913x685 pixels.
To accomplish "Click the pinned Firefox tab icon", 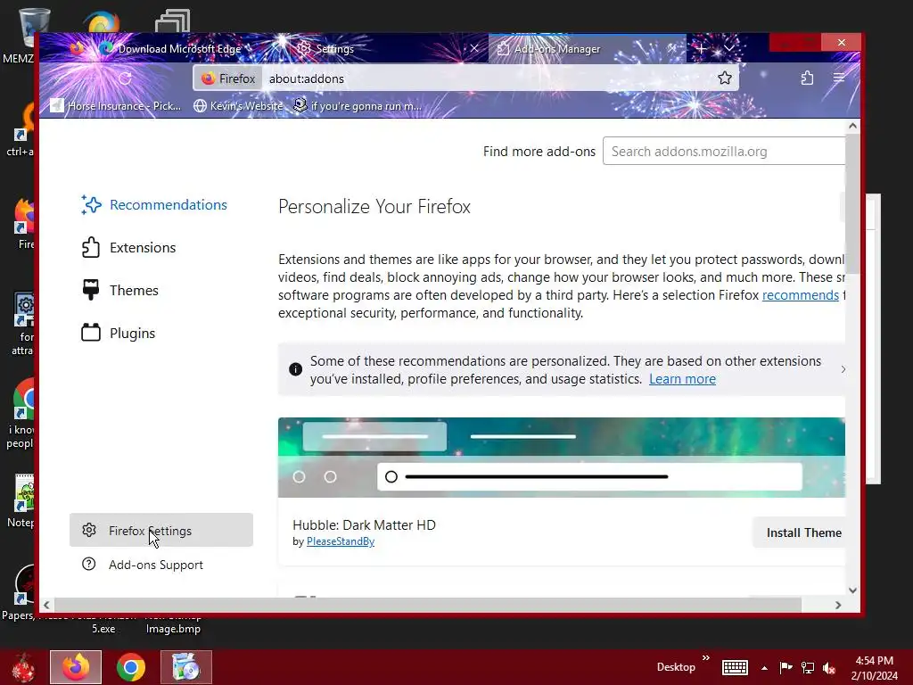I will [77, 48].
